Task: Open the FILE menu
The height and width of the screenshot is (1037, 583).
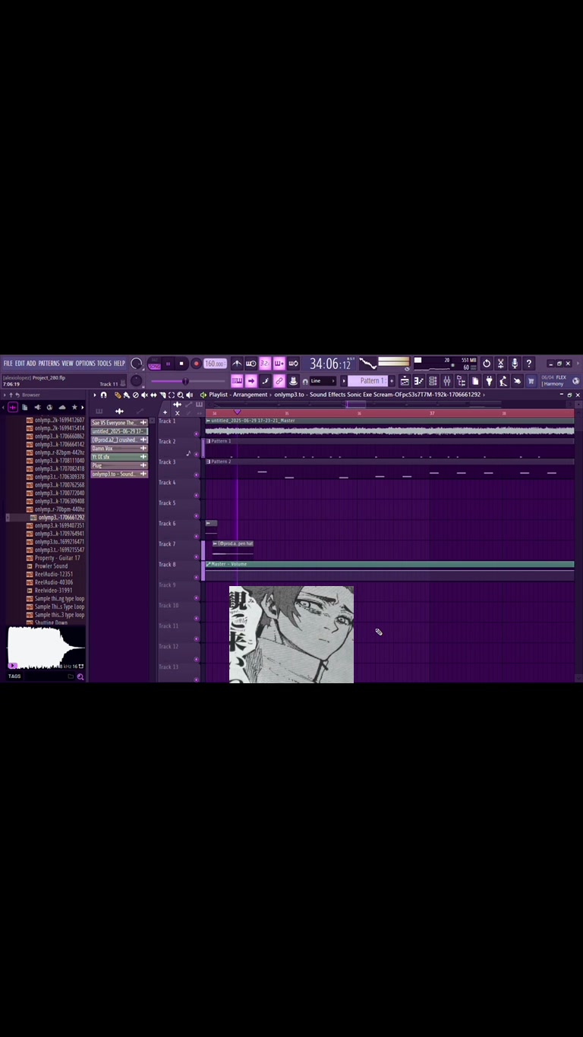Action: pos(8,363)
